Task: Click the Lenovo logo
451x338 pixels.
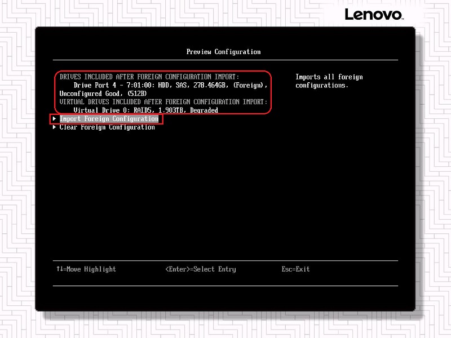Action: click(374, 14)
